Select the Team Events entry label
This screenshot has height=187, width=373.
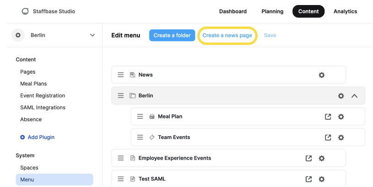pos(174,137)
